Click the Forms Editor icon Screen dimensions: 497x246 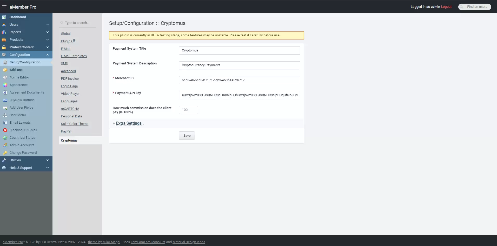pos(5,77)
